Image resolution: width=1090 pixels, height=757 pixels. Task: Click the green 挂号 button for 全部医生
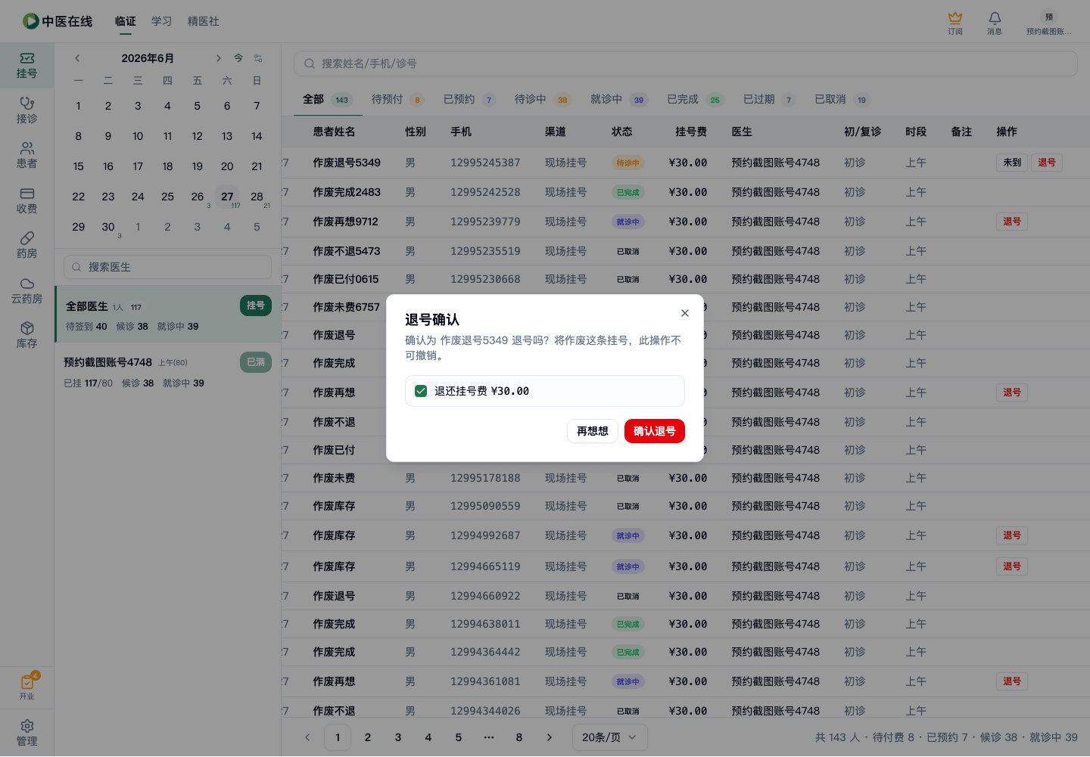tap(256, 306)
